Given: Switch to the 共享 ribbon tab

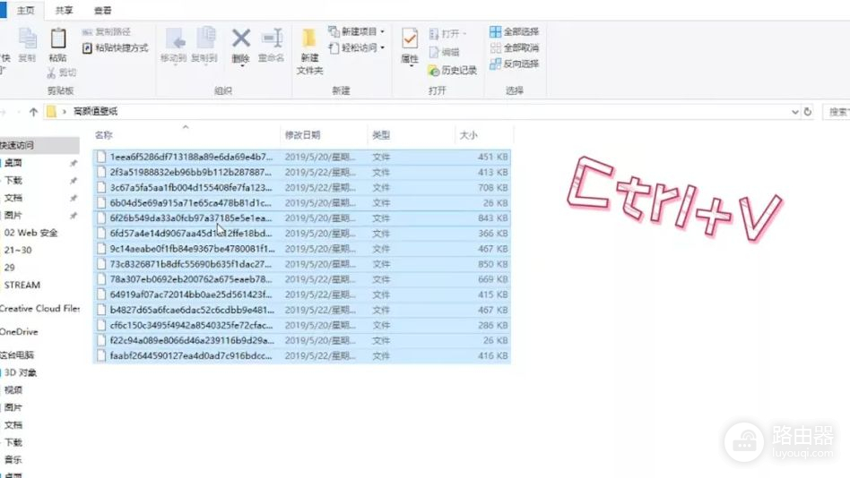Looking at the screenshot, I should (x=64, y=10).
